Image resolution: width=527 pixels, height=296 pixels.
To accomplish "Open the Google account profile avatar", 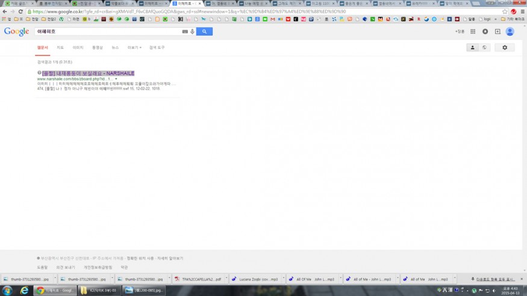I will pos(510,32).
